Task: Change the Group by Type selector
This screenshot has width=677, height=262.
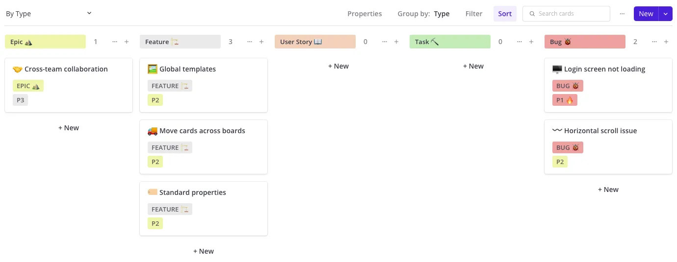Action: (x=424, y=14)
